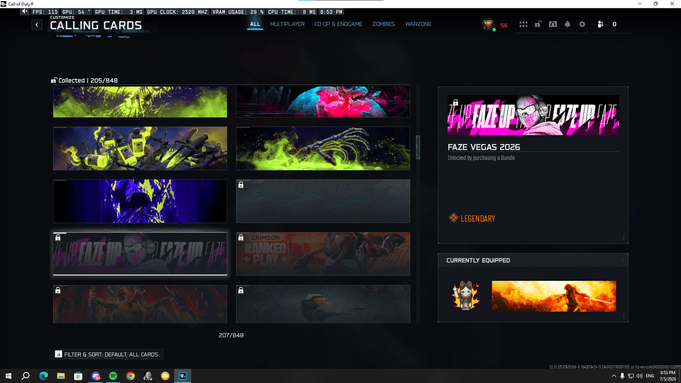Select the FaZe Up calling card
The image size is (681, 383).
[140, 254]
